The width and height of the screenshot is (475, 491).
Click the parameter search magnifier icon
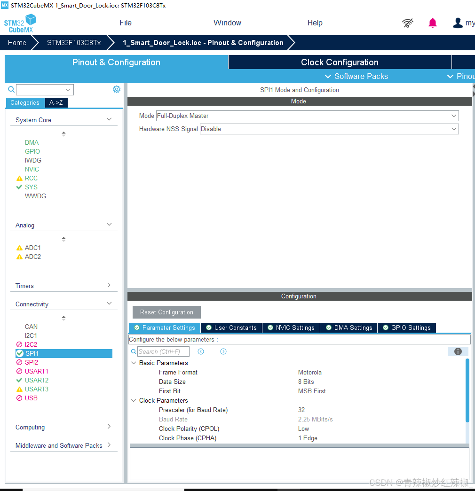coord(134,351)
